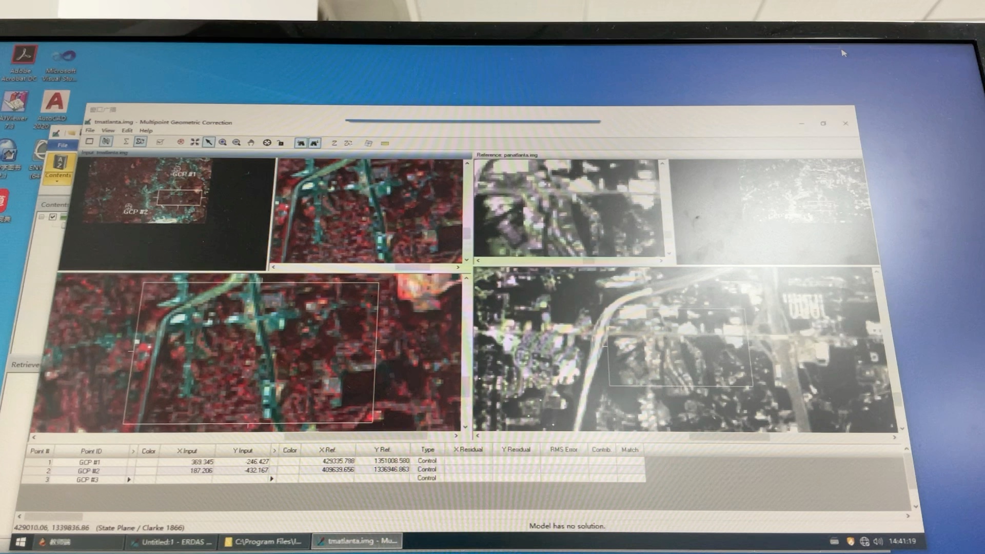Click the Color cell for GCP #2 input
985x554 pixels.
point(147,470)
